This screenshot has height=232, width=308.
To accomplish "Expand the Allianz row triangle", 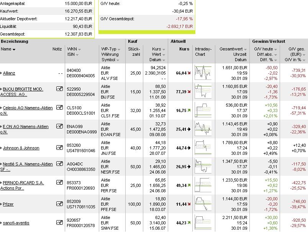I will 1,73.
